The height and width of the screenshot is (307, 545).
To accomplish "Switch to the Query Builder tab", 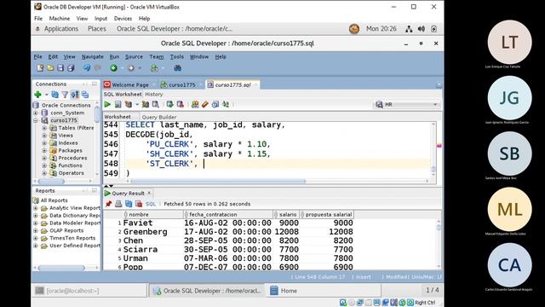I will pos(159,118).
